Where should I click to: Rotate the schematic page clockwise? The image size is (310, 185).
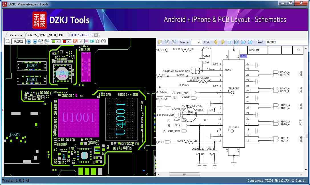click(167, 42)
